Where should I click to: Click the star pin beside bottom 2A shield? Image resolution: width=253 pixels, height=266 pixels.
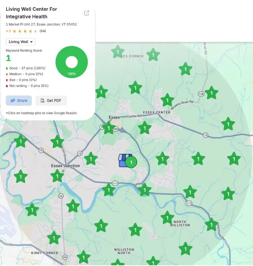click(83, 257)
